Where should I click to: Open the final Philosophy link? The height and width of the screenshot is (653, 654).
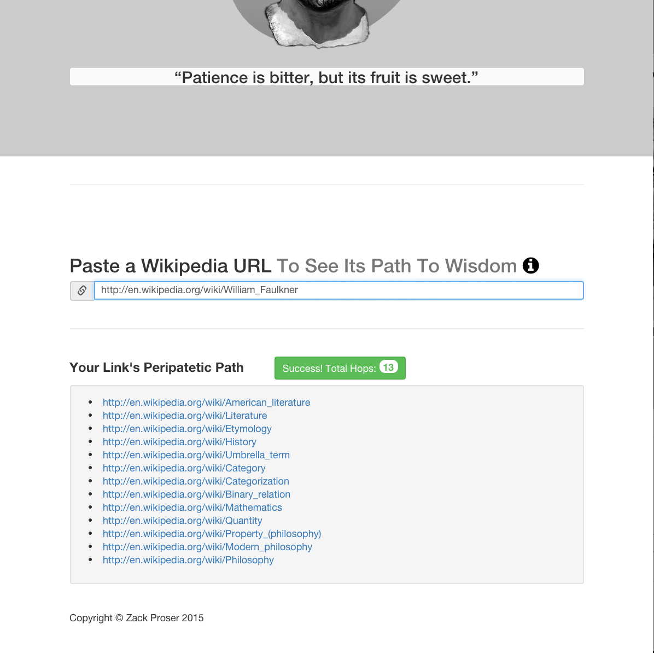(x=188, y=560)
